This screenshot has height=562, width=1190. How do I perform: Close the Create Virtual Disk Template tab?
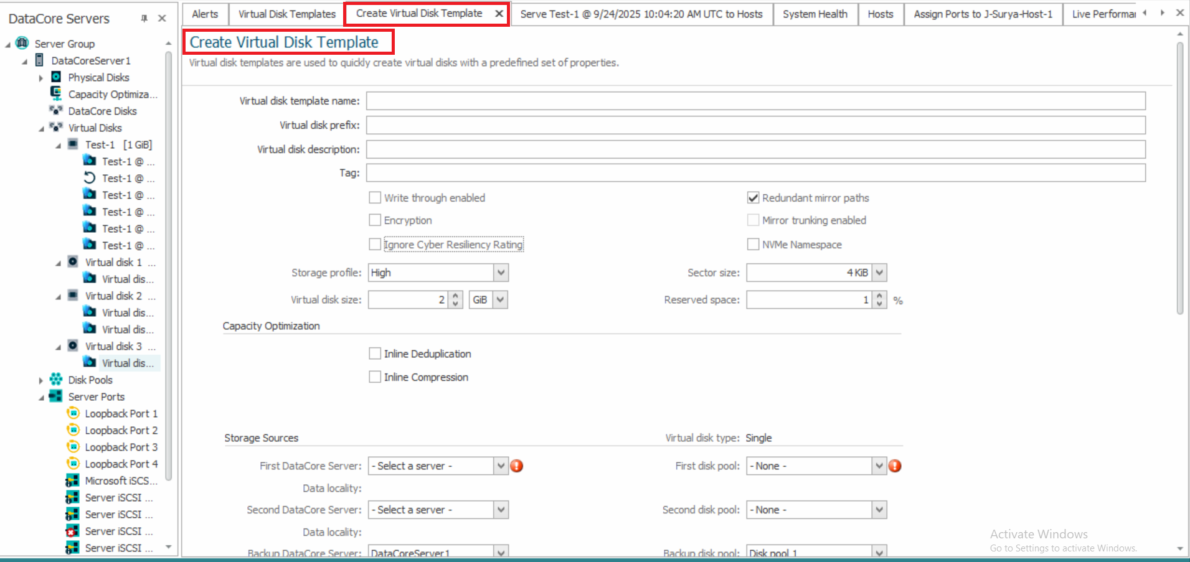[x=499, y=14]
